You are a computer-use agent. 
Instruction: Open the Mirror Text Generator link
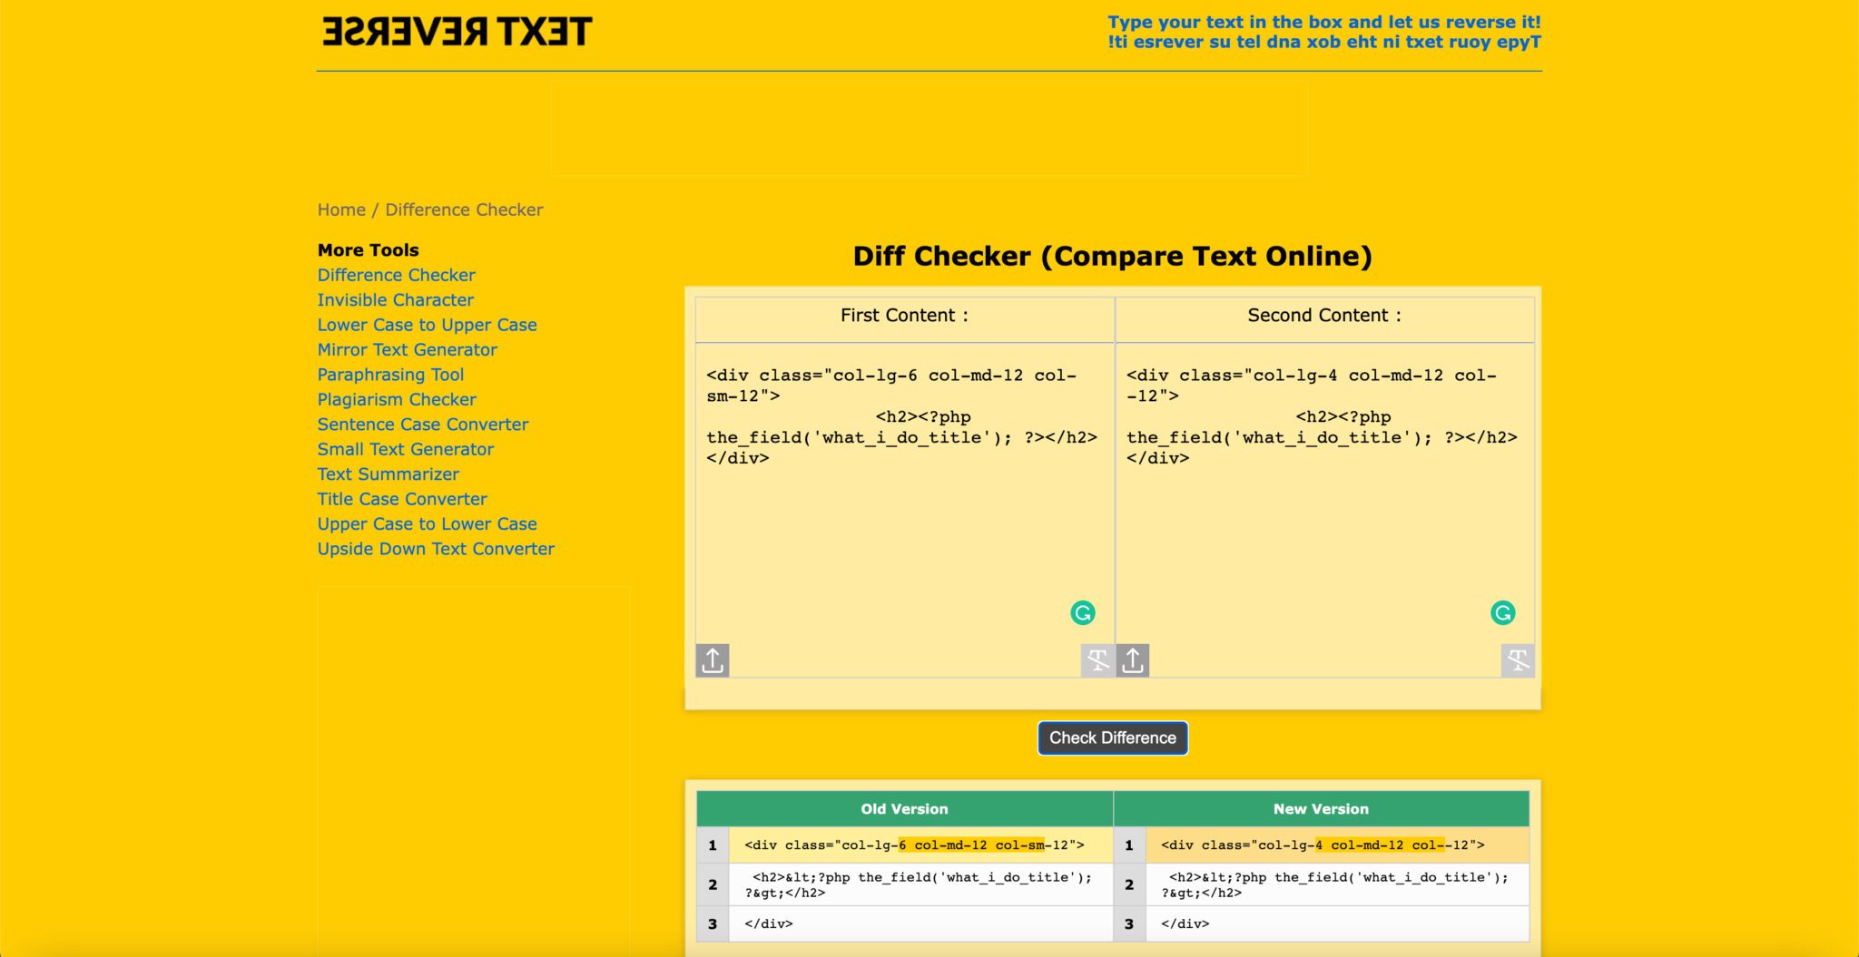coord(408,350)
